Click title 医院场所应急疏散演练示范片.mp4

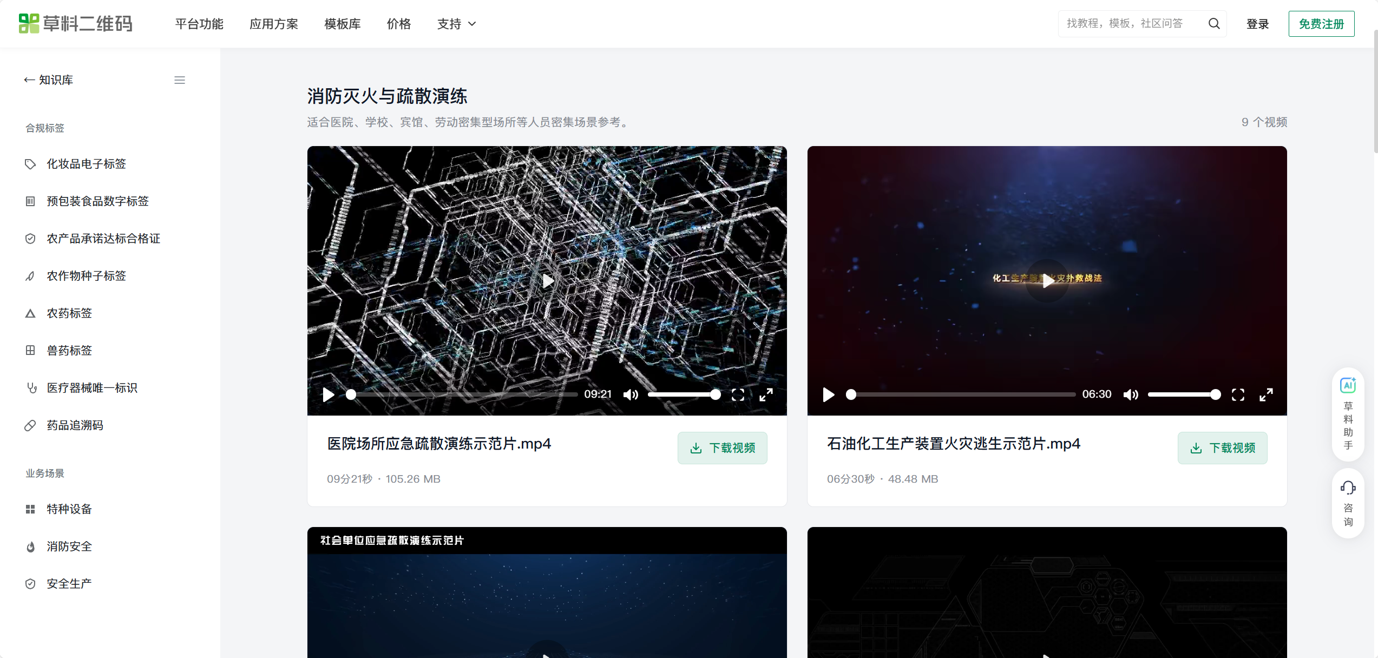(x=439, y=444)
